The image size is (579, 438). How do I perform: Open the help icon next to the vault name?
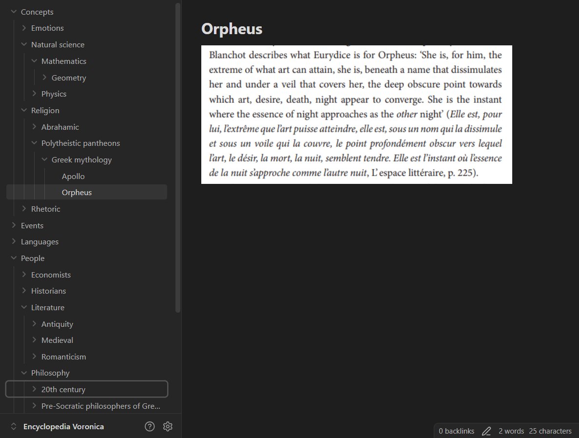[x=150, y=427]
